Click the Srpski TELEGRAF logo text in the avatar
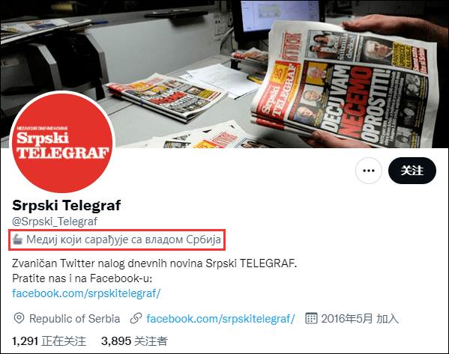The width and height of the screenshot is (449, 354). pos(63,145)
